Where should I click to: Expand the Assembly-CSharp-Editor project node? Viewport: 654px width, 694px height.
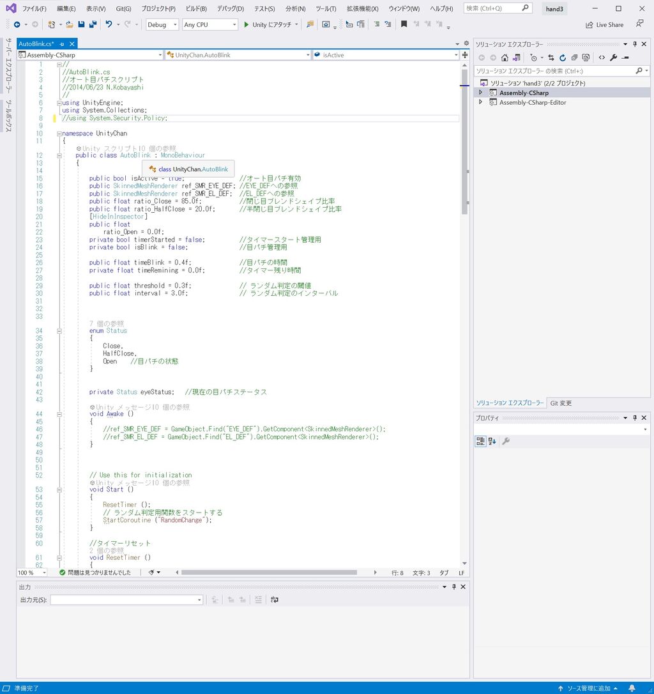pyautogui.click(x=481, y=102)
